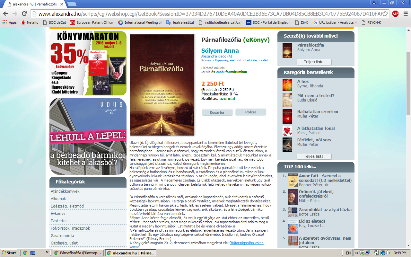411x257 pixels.
Task: Add the book to cart with Kosárba
Action: 217,112
